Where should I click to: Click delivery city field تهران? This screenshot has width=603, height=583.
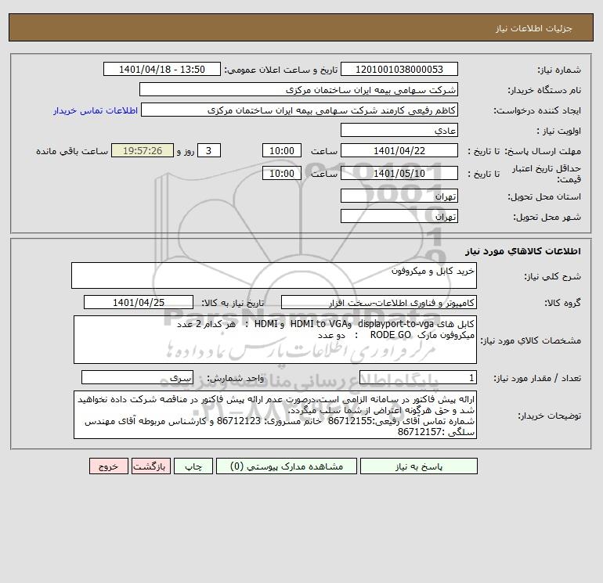click(x=399, y=216)
